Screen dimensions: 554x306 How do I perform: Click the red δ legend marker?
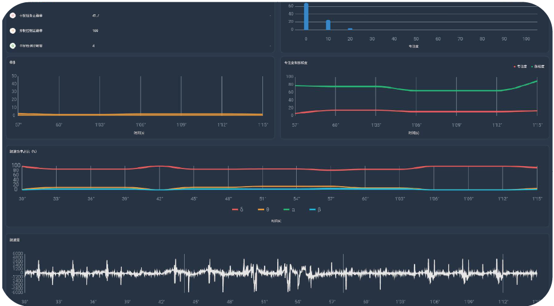(235, 210)
